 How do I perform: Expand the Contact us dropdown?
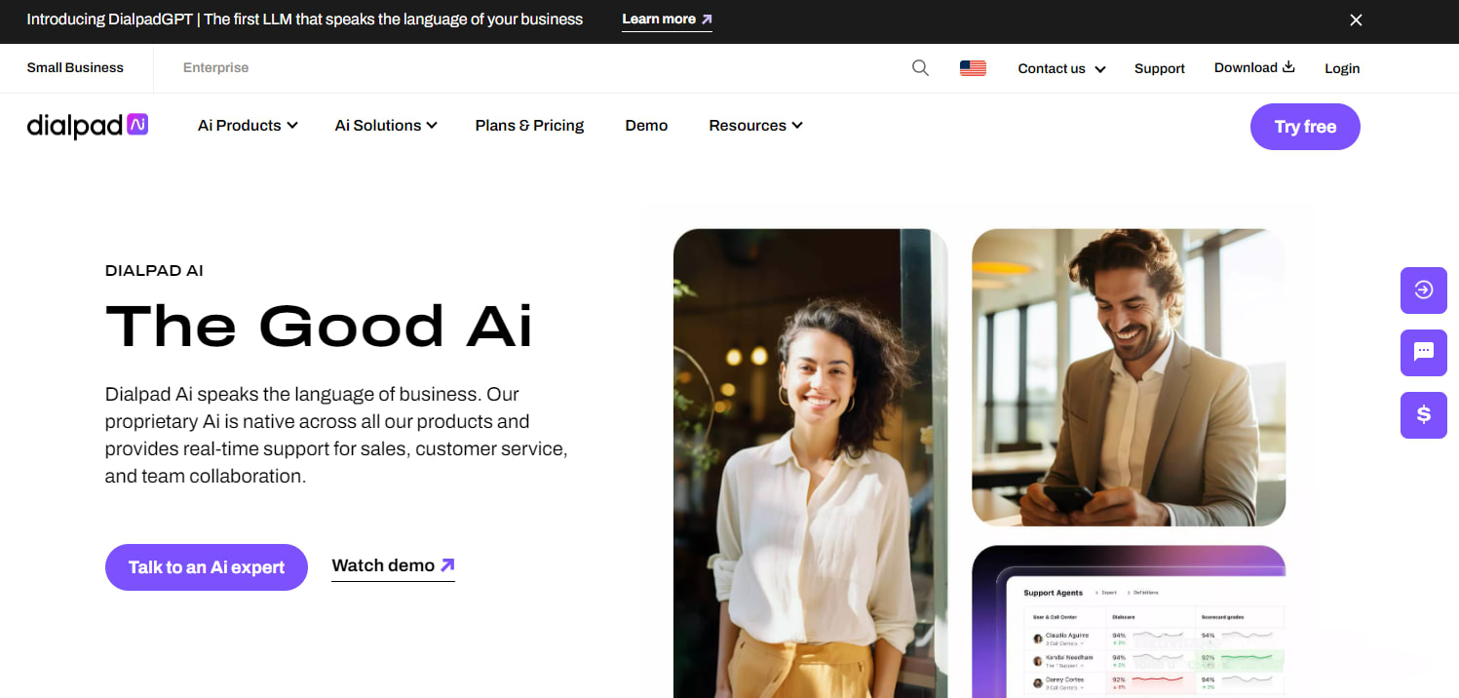tap(1061, 69)
